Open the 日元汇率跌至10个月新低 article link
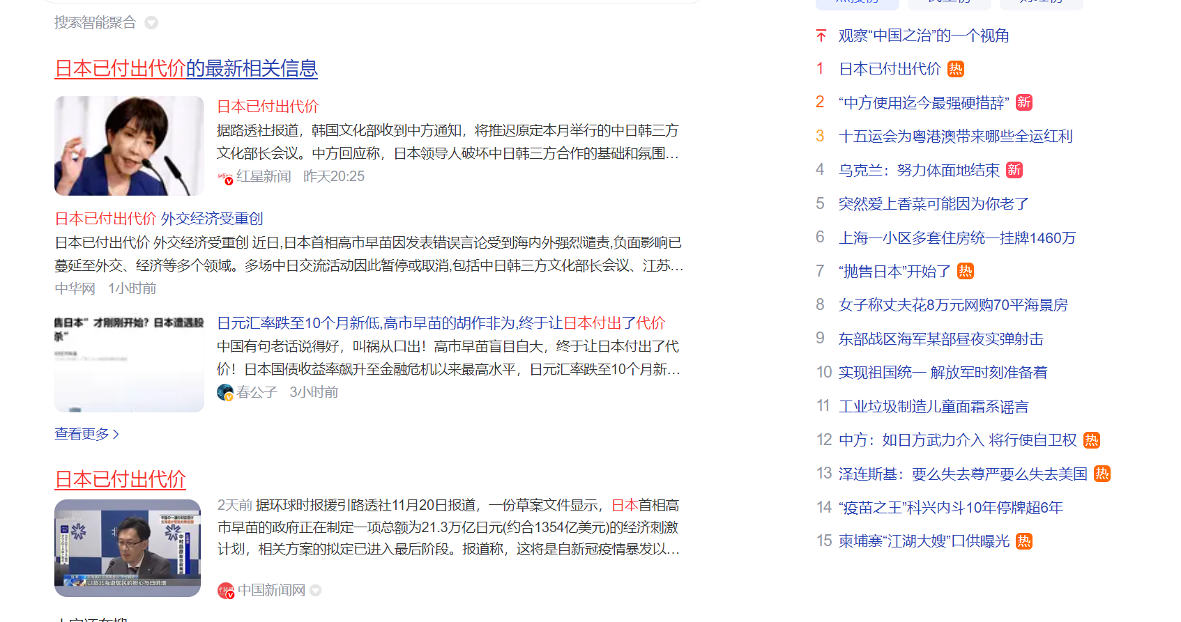 coord(441,323)
